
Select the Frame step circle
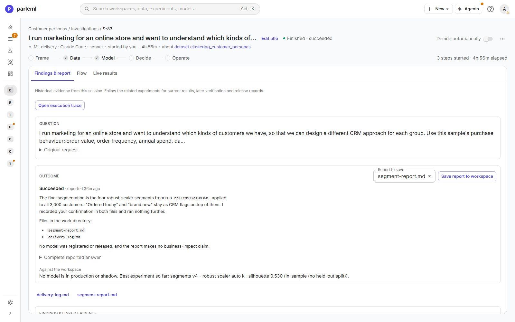click(31, 58)
